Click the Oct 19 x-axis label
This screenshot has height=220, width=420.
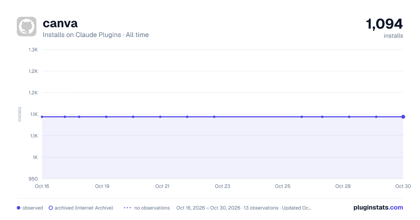point(102,186)
